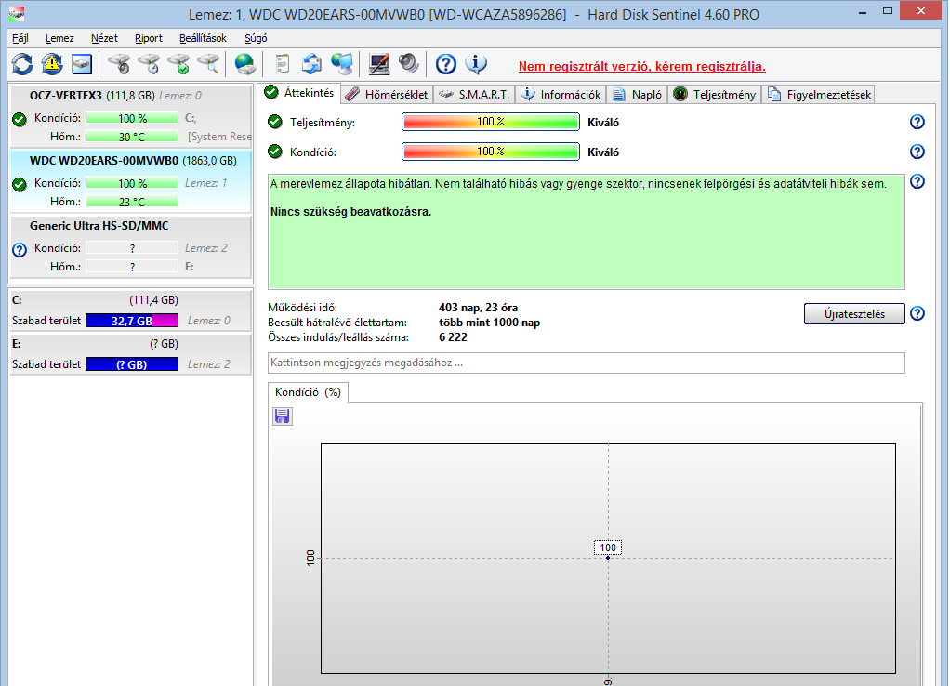Click the save floppy icon above the chart

(283, 416)
